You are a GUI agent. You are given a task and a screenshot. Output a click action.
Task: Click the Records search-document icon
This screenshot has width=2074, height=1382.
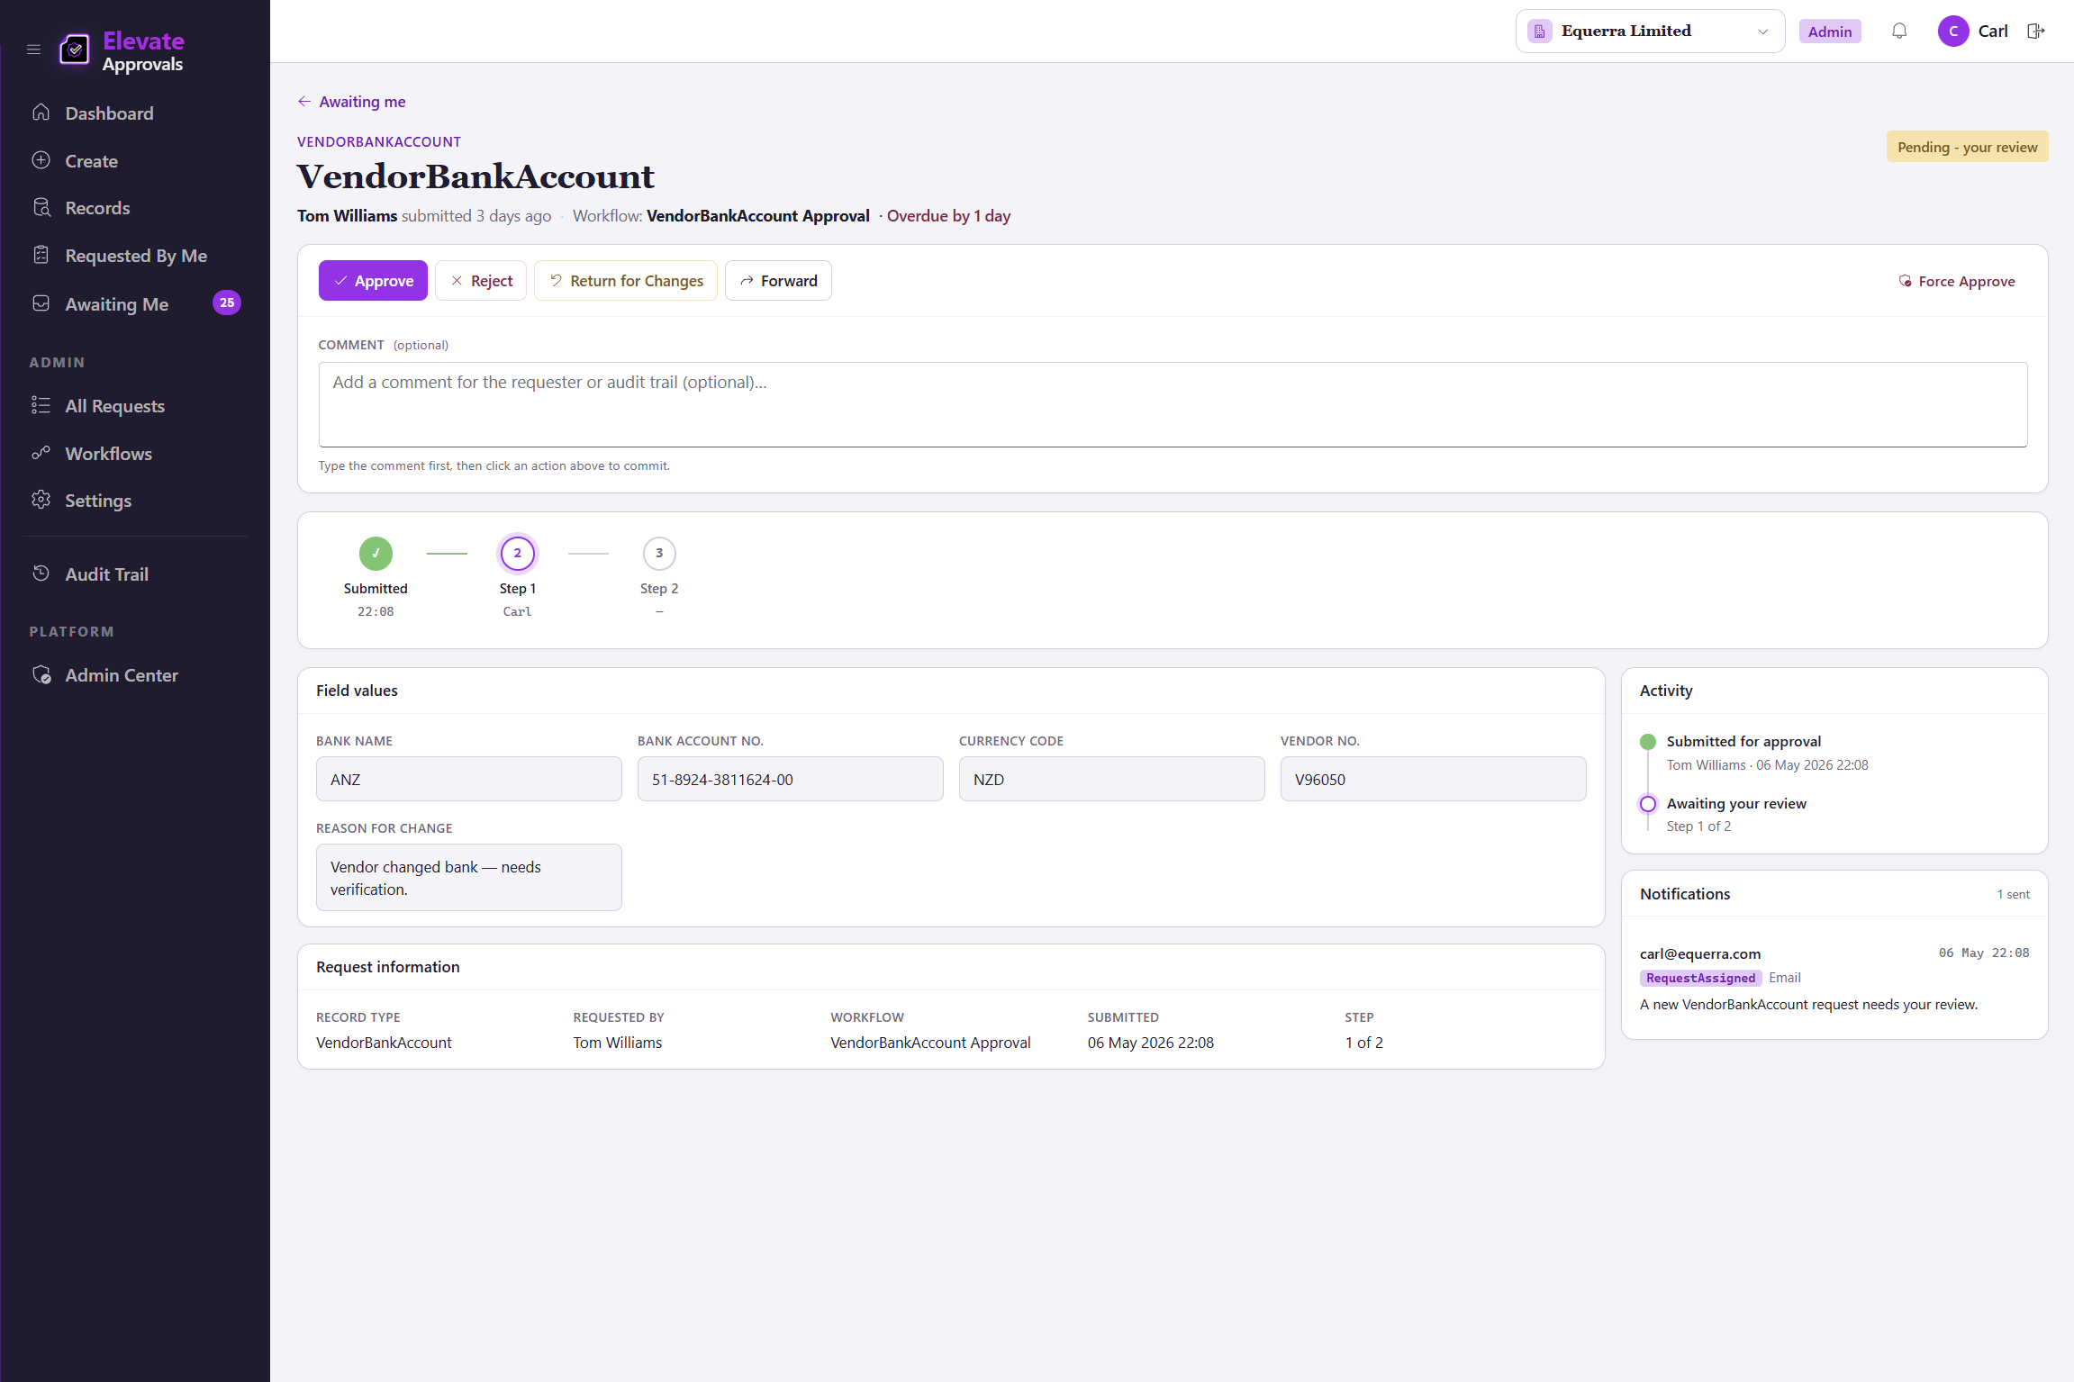pyautogui.click(x=41, y=208)
